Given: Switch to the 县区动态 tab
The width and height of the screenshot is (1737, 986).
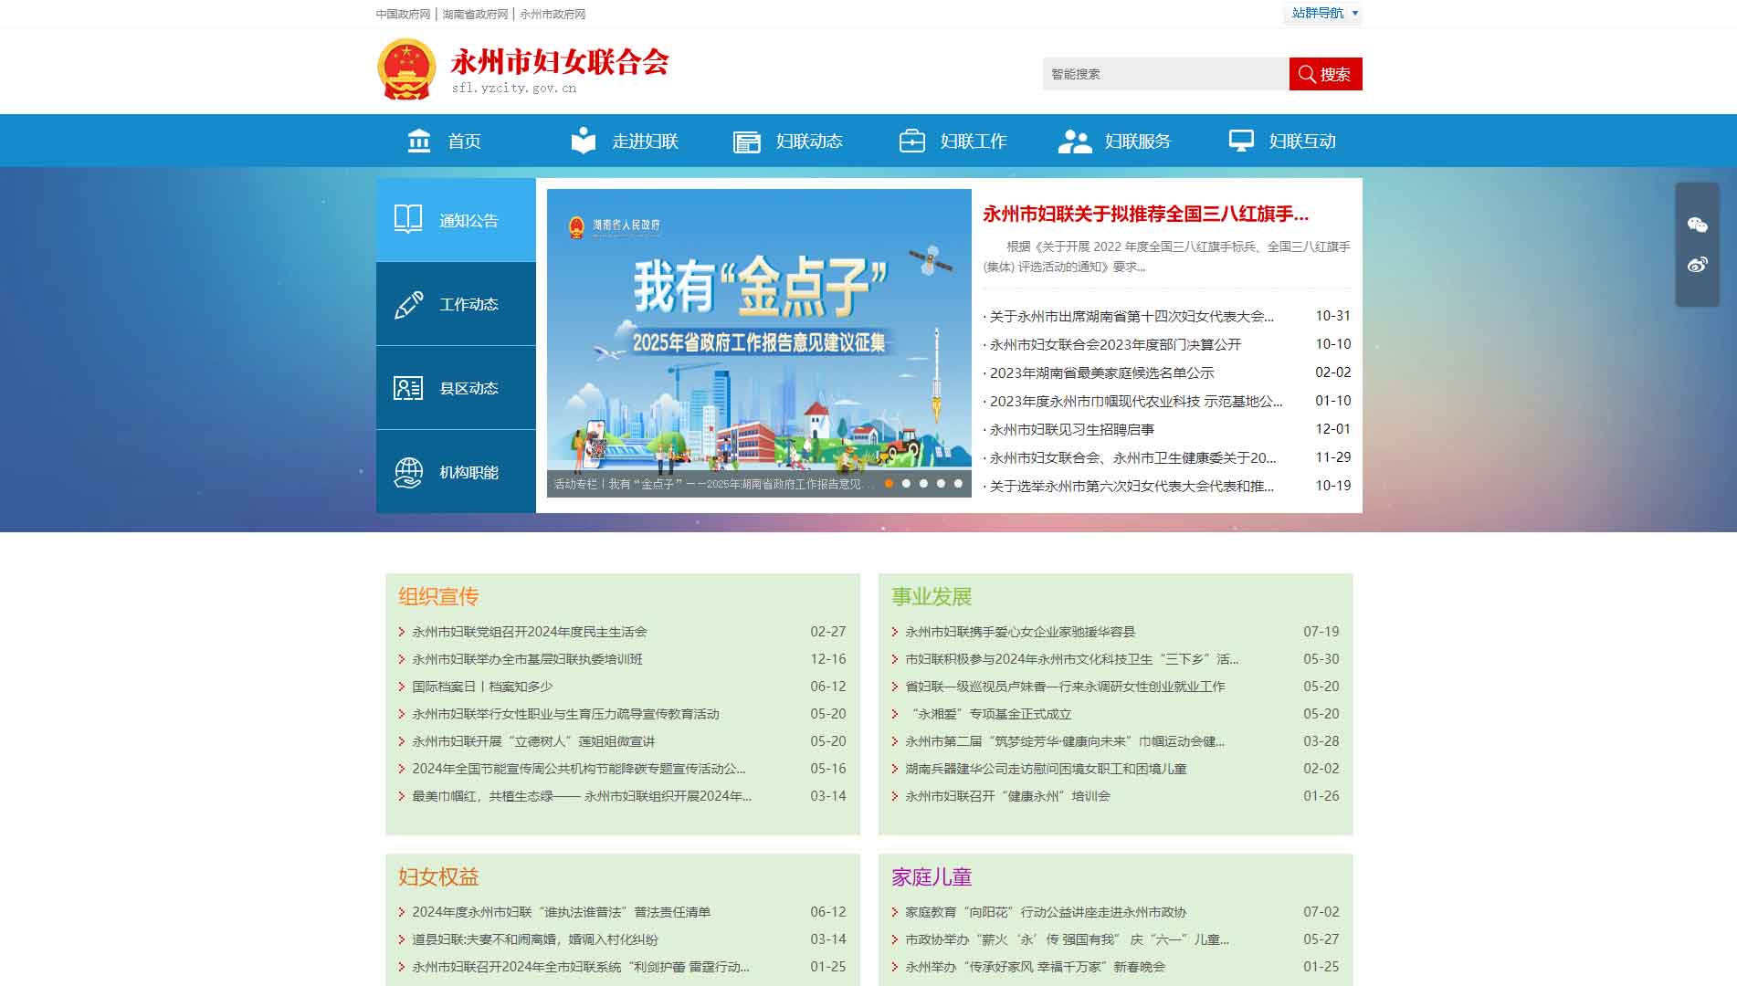Looking at the screenshot, I should point(456,388).
